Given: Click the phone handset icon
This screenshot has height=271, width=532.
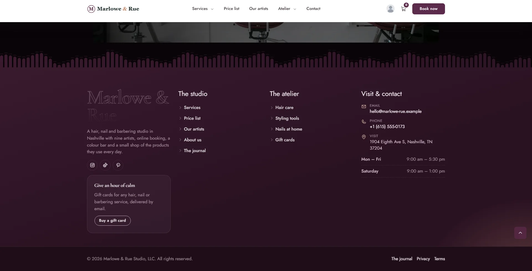Looking at the screenshot, I should [364, 122].
